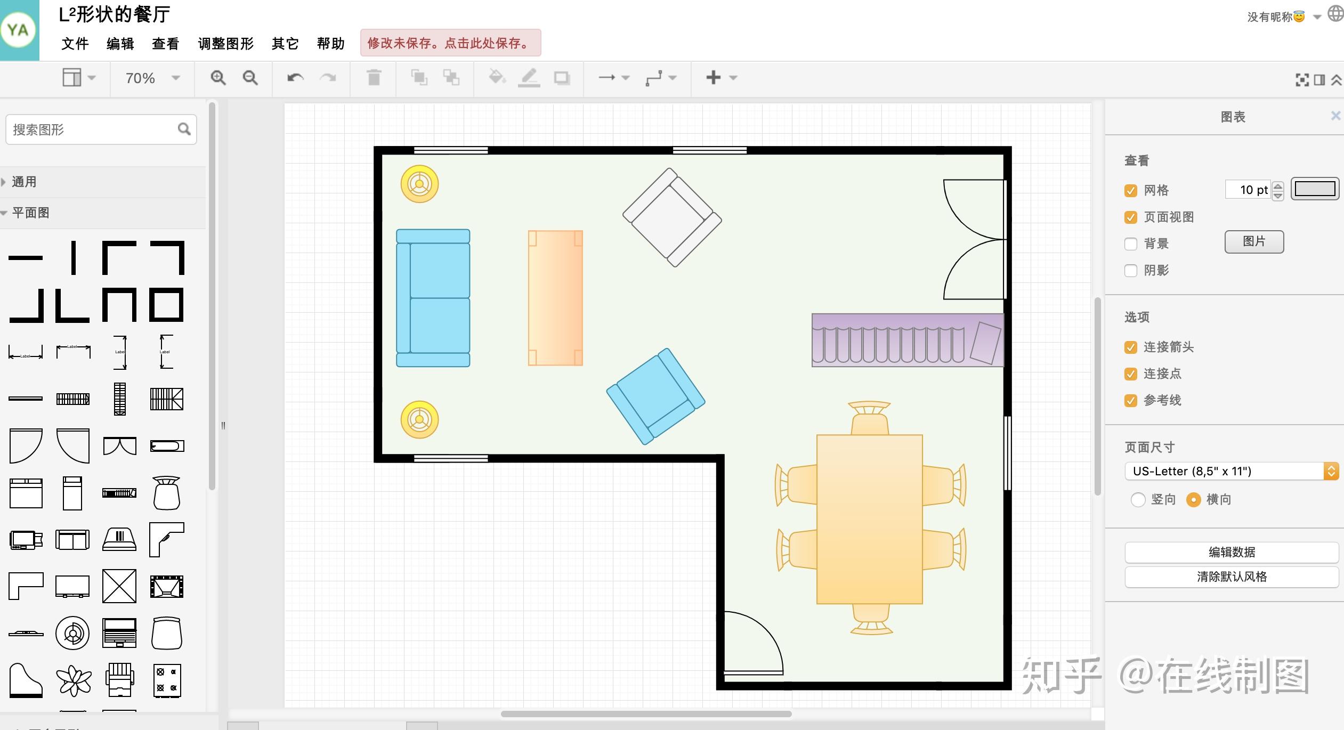Select 竖向 portrait orientation
1344x730 pixels.
(1138, 500)
